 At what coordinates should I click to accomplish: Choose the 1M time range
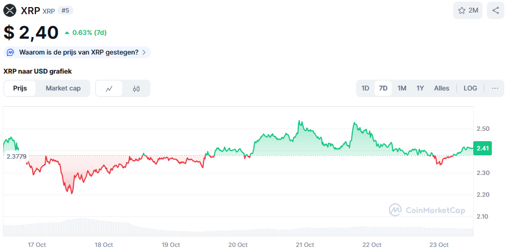(402, 88)
